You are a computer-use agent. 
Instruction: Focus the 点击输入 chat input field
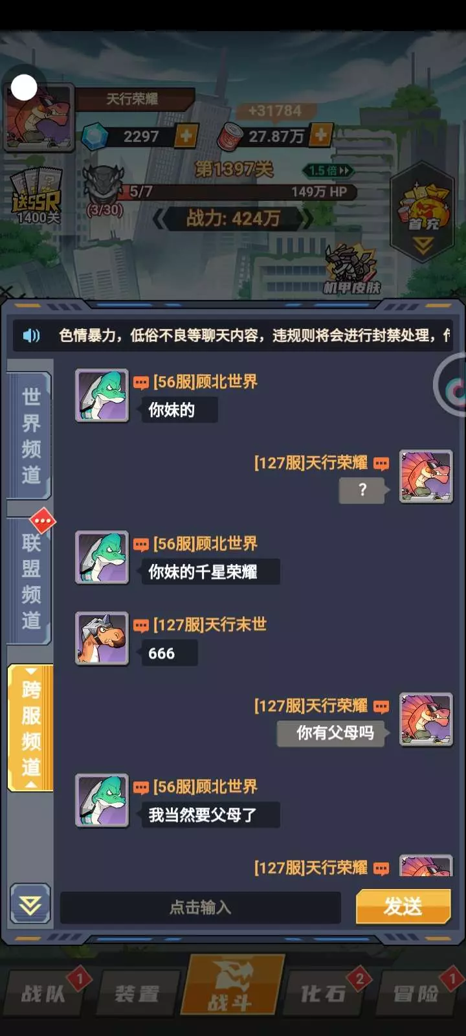[200, 907]
